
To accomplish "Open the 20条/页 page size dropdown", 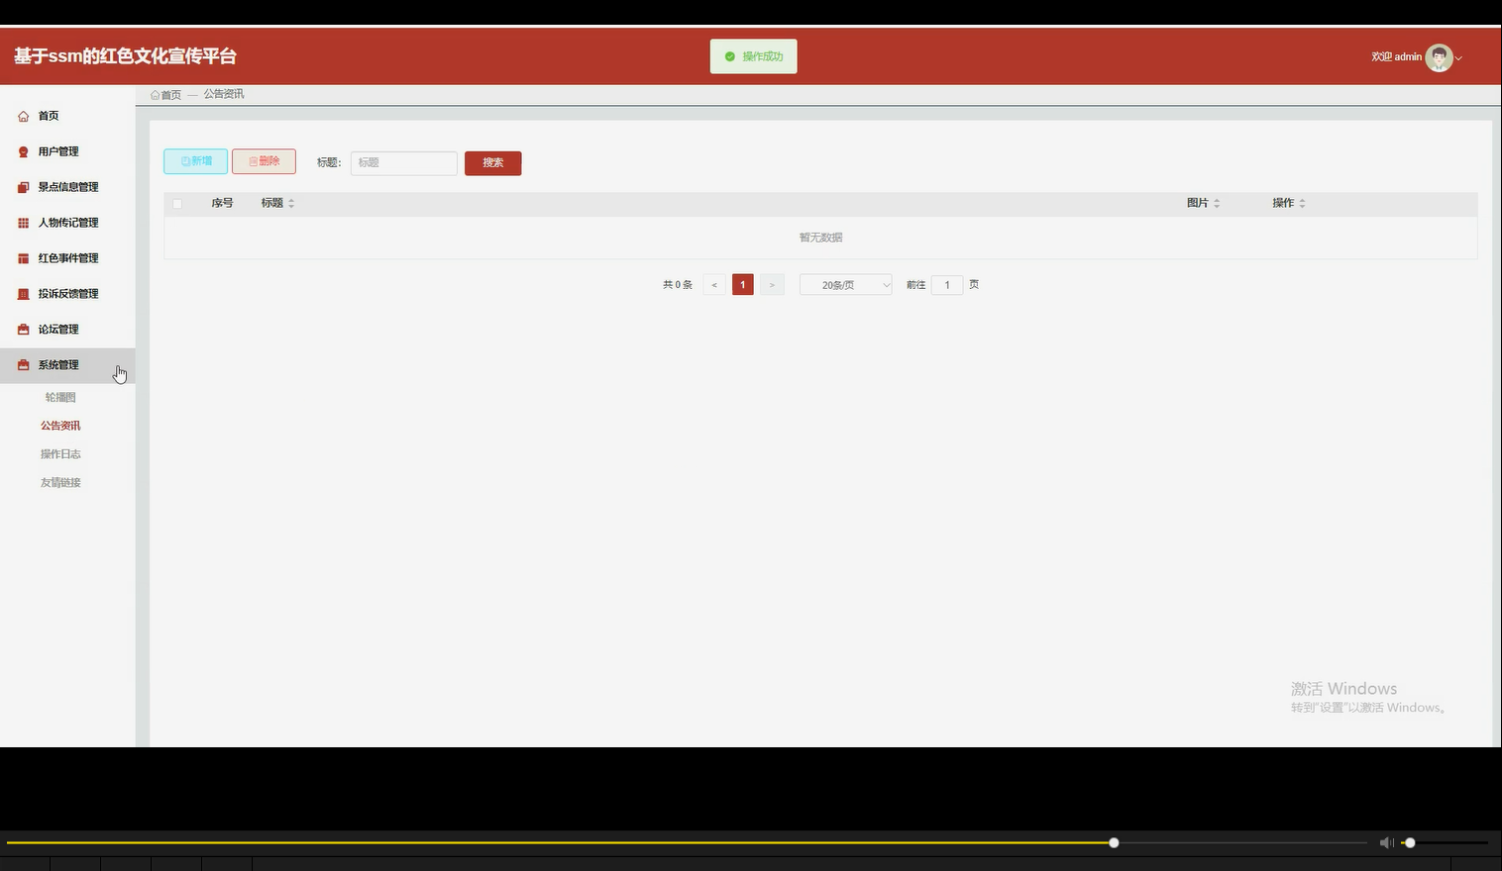I will point(845,285).
